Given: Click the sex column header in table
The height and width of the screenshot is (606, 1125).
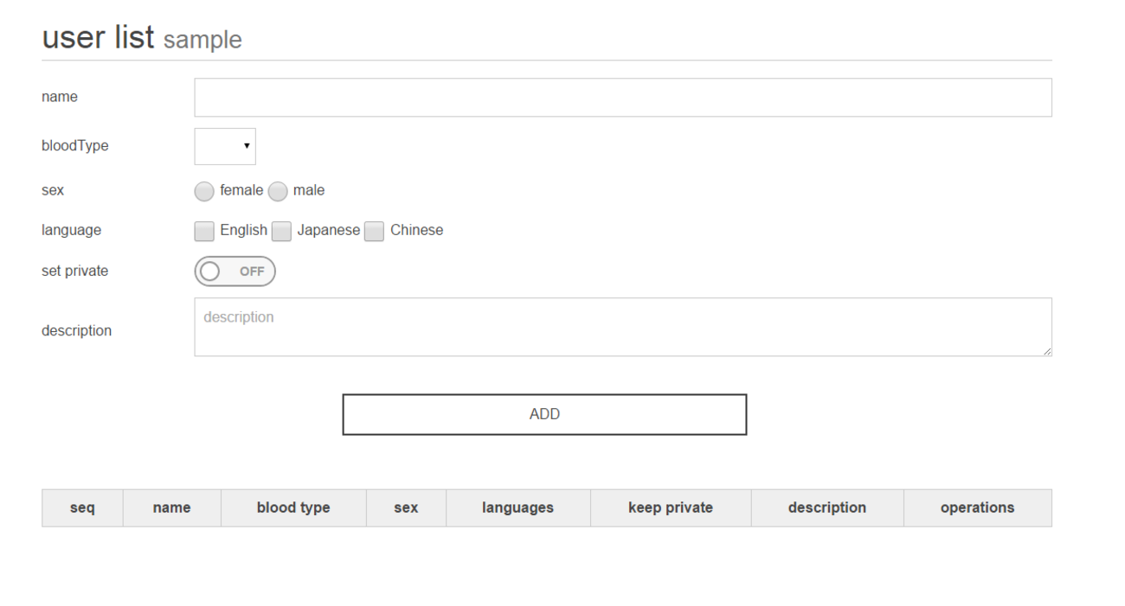Looking at the screenshot, I should coord(406,508).
